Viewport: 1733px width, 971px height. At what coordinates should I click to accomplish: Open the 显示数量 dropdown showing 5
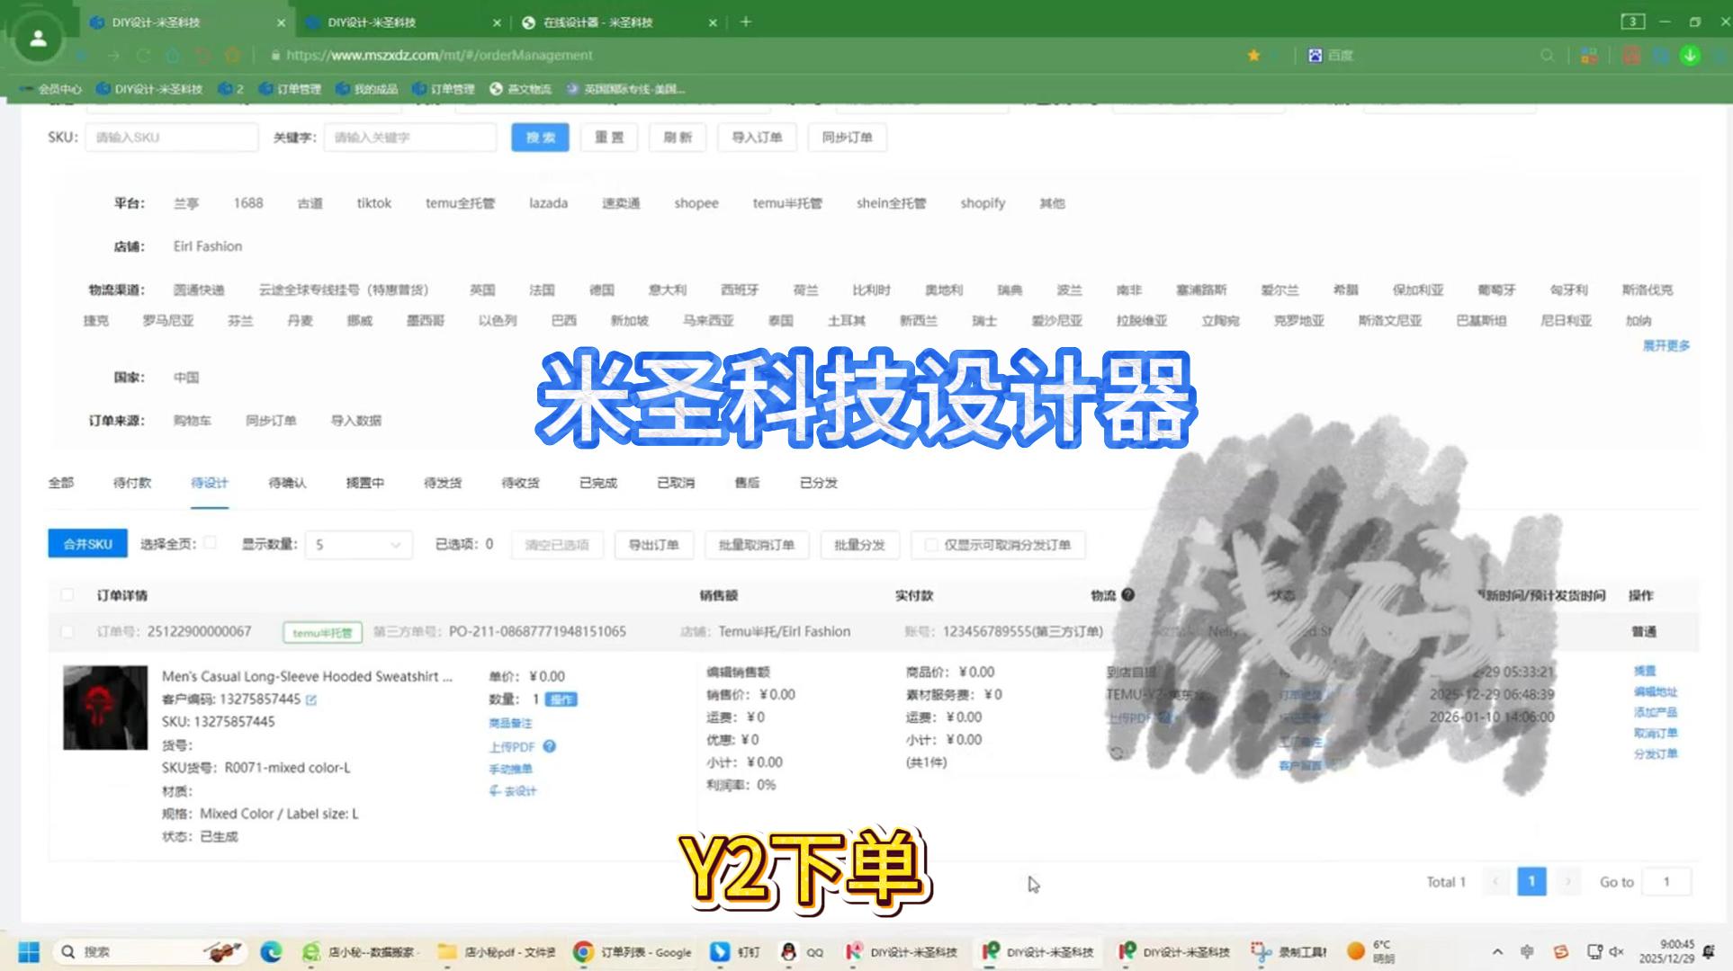(x=358, y=545)
